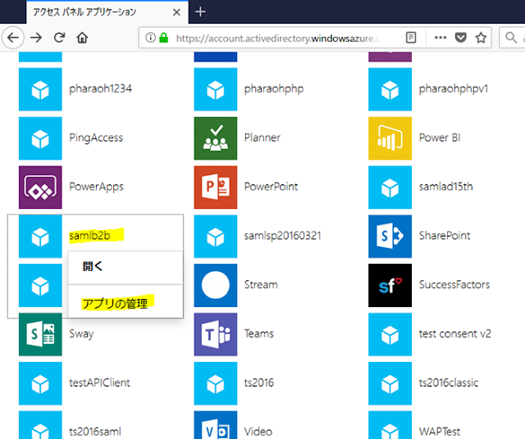The height and width of the screenshot is (439, 525).
Task: Click the browser forward arrow
Action: coord(36,38)
